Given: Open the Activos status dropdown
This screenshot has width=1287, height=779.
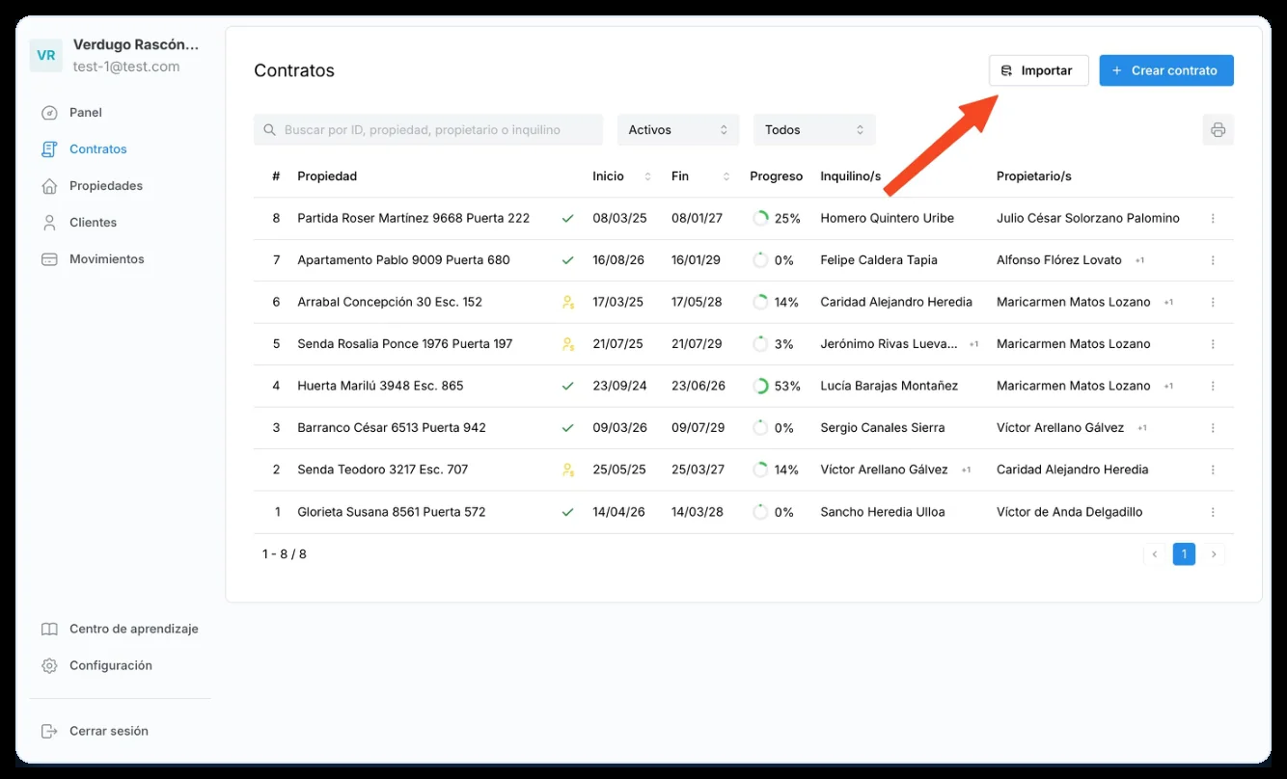Looking at the screenshot, I should [678, 130].
